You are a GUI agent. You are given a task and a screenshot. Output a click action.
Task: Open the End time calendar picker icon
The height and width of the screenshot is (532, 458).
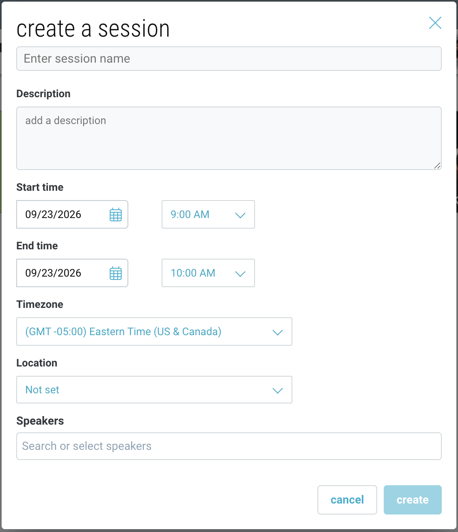point(116,273)
